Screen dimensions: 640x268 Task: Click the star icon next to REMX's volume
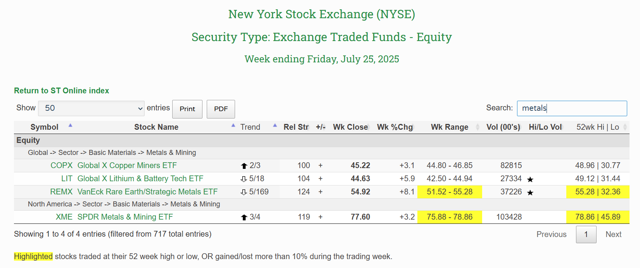coord(531,192)
